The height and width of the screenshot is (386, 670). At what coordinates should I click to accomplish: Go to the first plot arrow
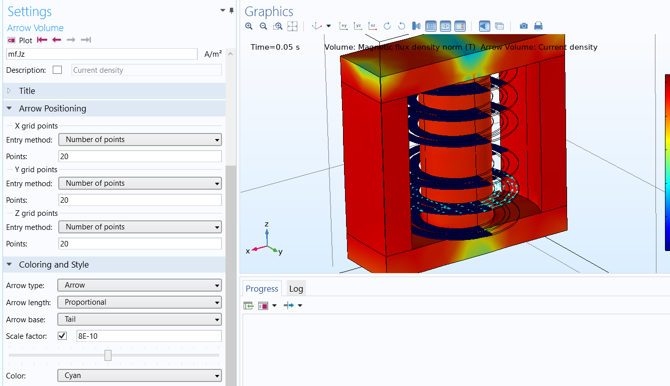pyautogui.click(x=42, y=40)
